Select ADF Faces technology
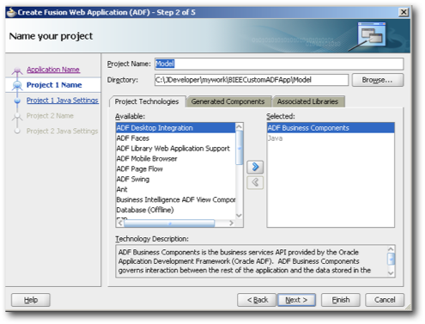 (175, 138)
